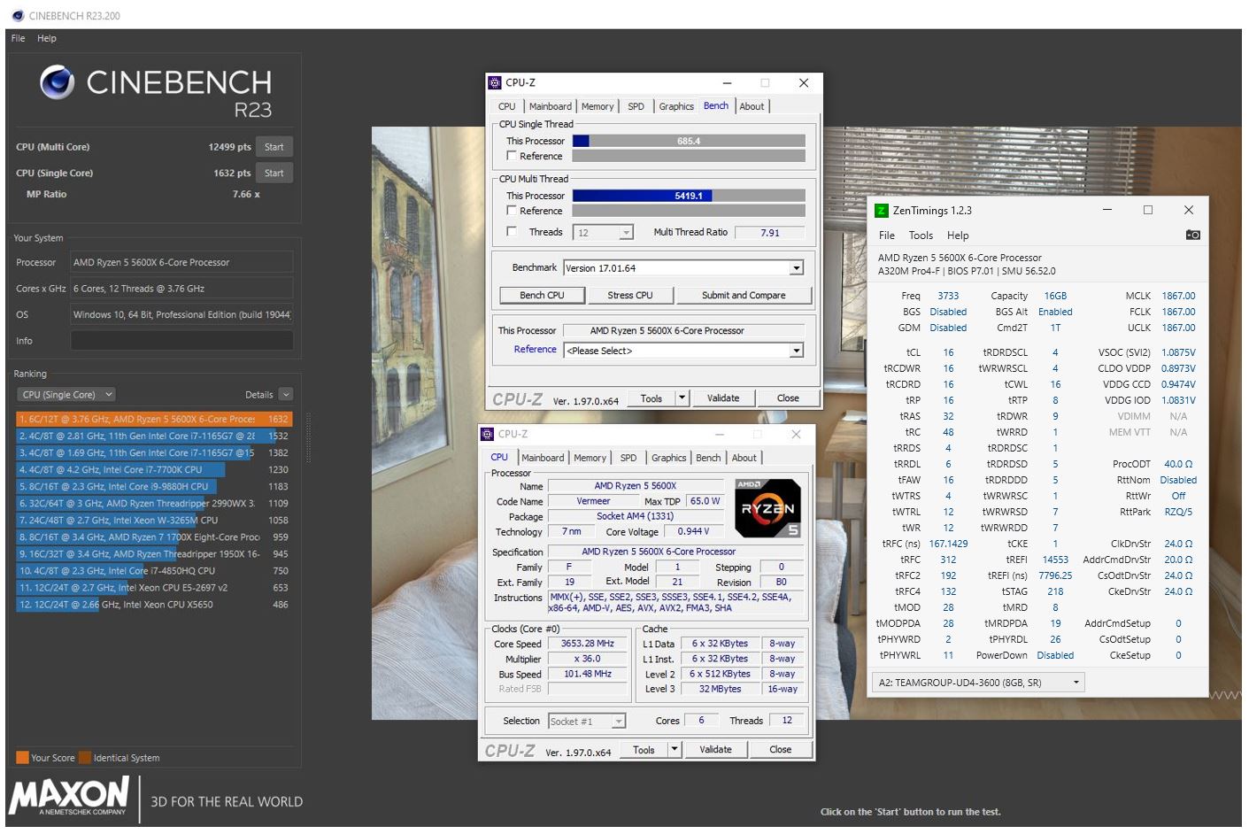Switch to About tab in CPU-Z Bench window
1249x834 pixels.
[x=752, y=106]
